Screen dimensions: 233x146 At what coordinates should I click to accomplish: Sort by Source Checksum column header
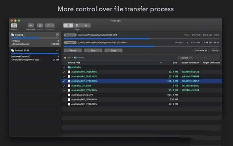(x=190, y=63)
